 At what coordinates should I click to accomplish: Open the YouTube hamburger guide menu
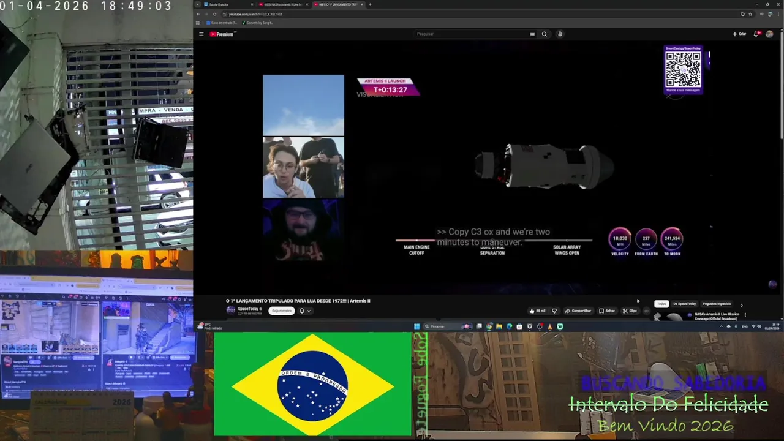pyautogui.click(x=201, y=34)
